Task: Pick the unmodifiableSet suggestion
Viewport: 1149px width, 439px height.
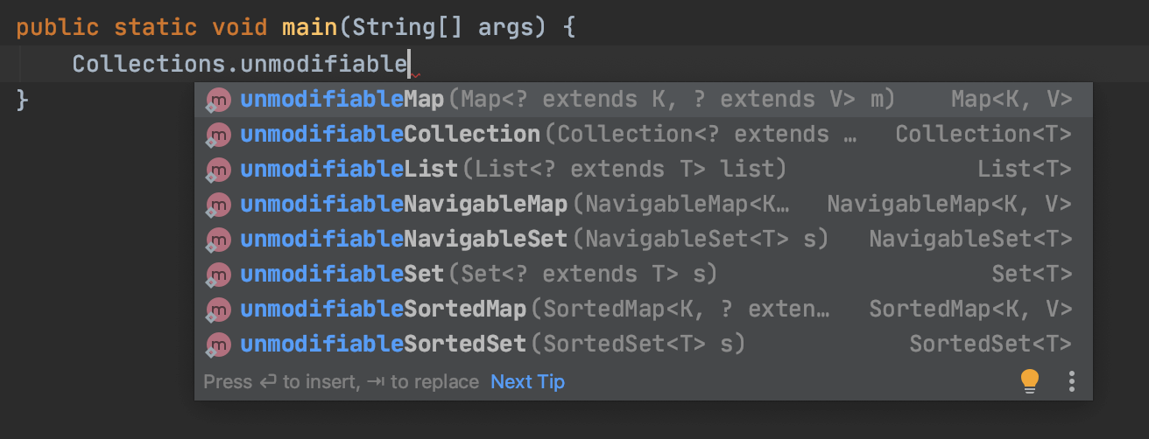Action: [x=342, y=274]
